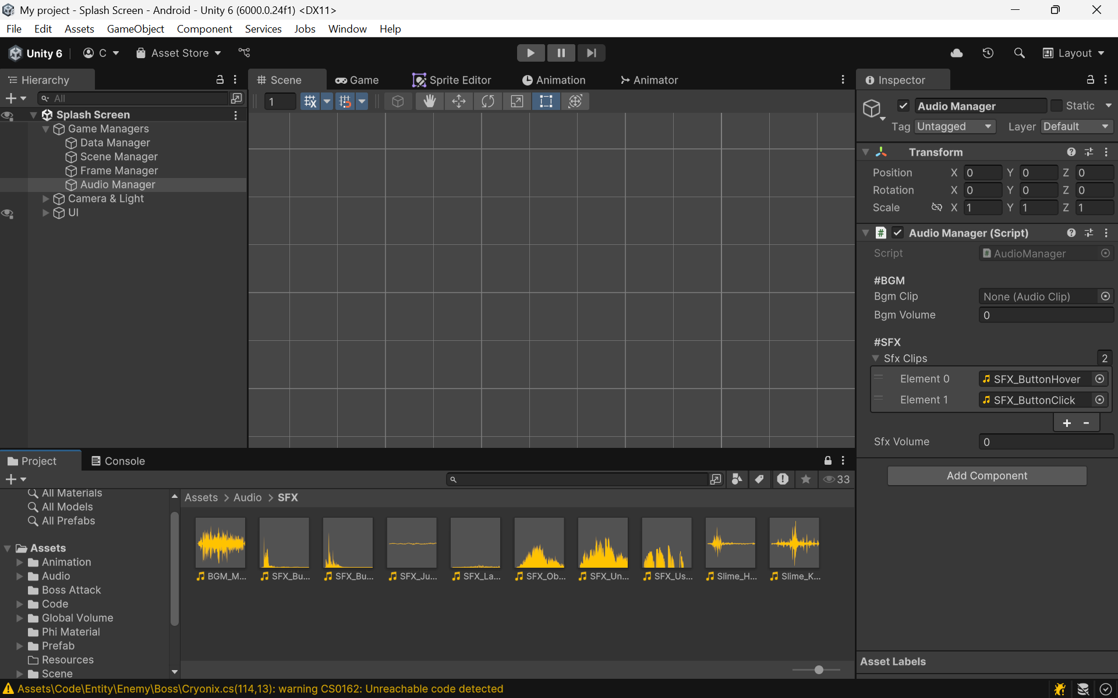Toggle Splash Screen scene visibility eye
The image size is (1118, 698).
[x=8, y=115]
